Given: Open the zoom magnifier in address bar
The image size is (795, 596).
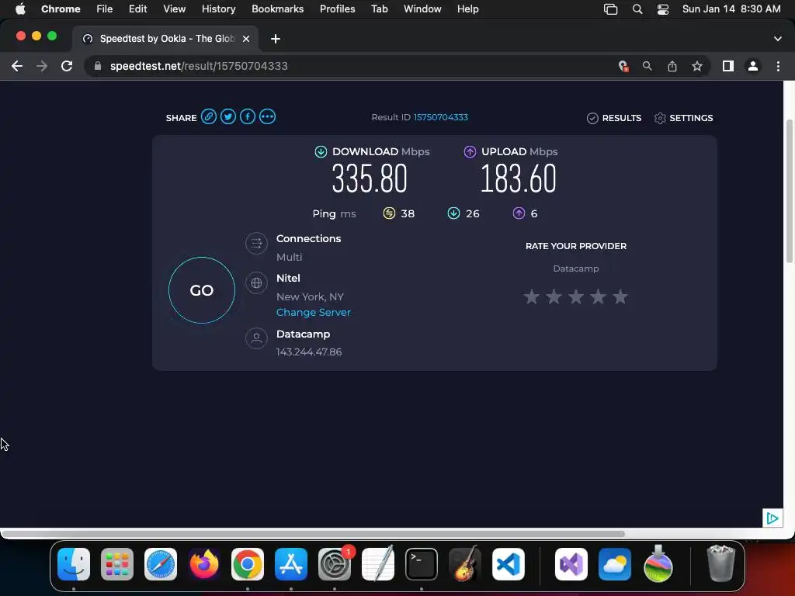Looking at the screenshot, I should click(647, 66).
